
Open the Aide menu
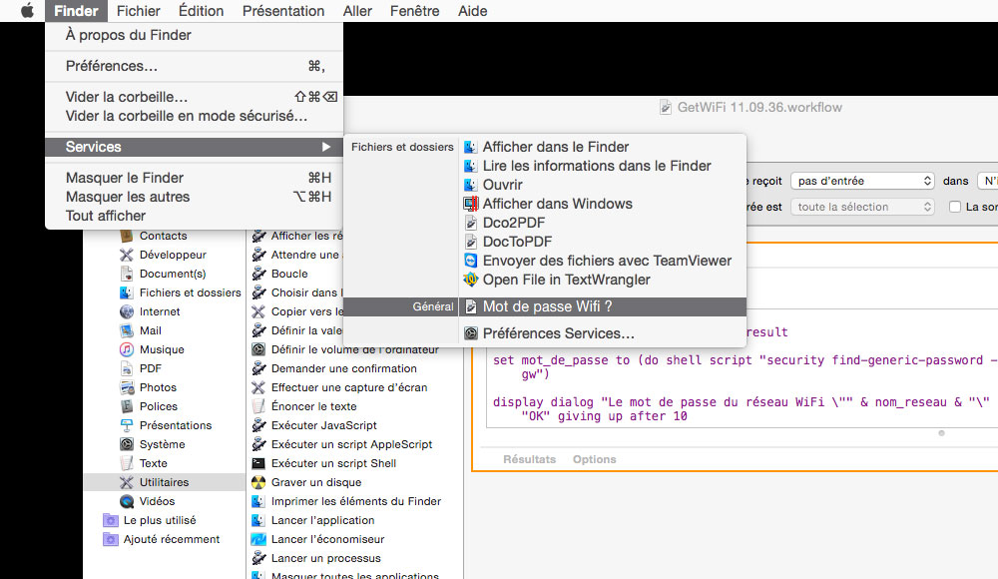point(473,11)
